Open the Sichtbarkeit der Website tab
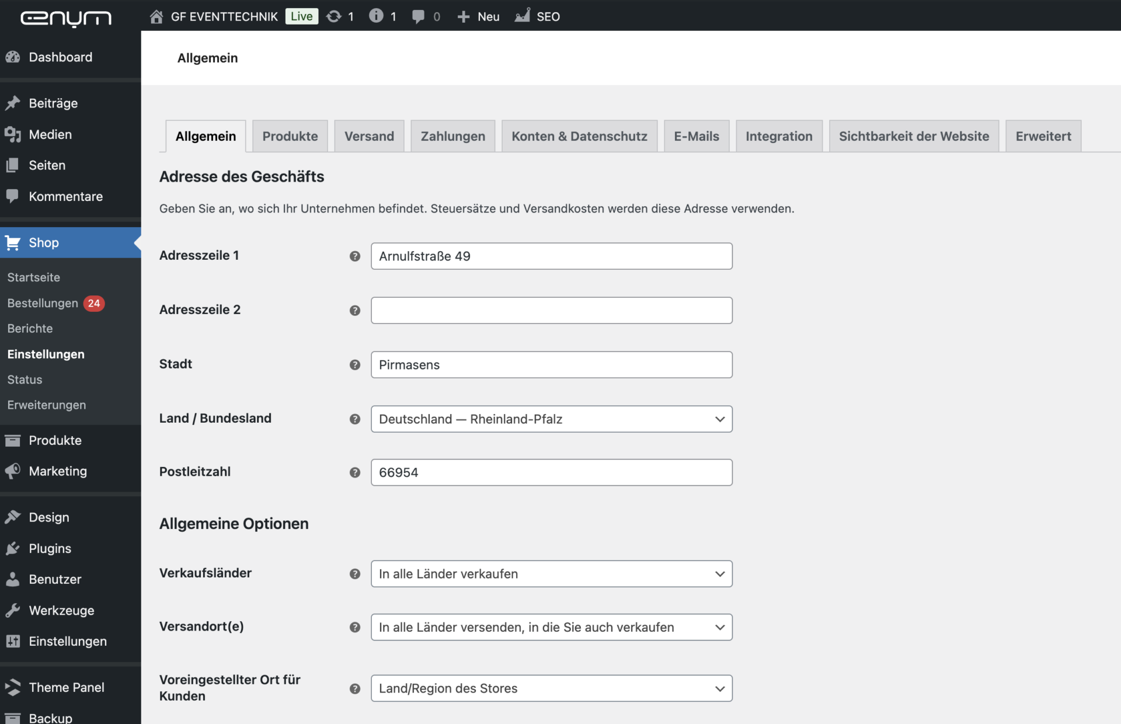This screenshot has height=724, width=1121. (x=914, y=136)
